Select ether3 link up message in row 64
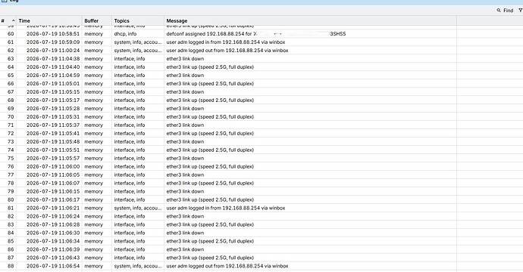The width and height of the screenshot is (523, 272). coord(210,66)
